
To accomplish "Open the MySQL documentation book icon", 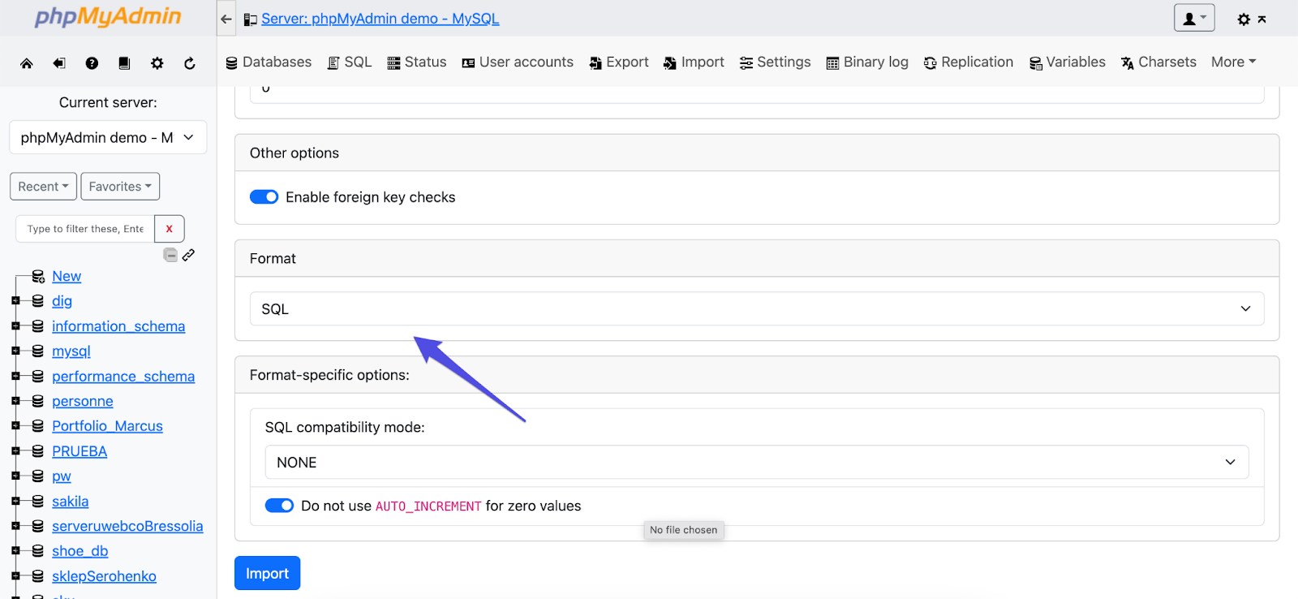I will click(x=124, y=63).
